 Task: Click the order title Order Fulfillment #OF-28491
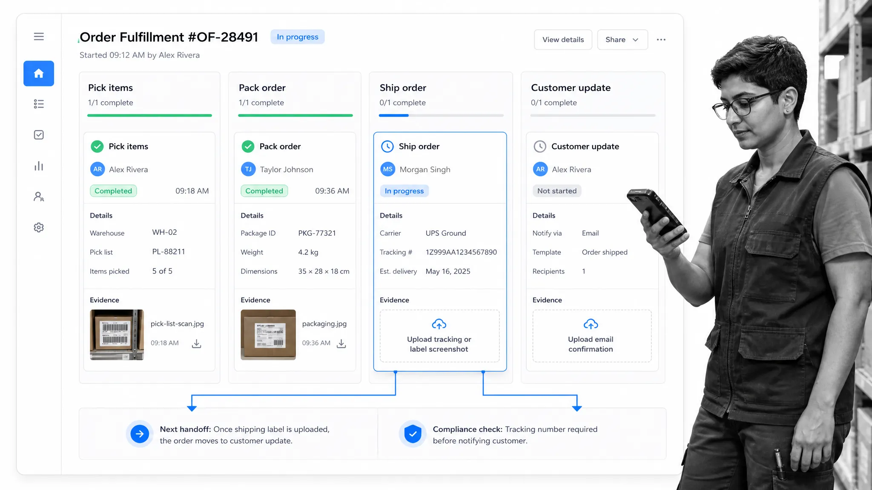169,37
